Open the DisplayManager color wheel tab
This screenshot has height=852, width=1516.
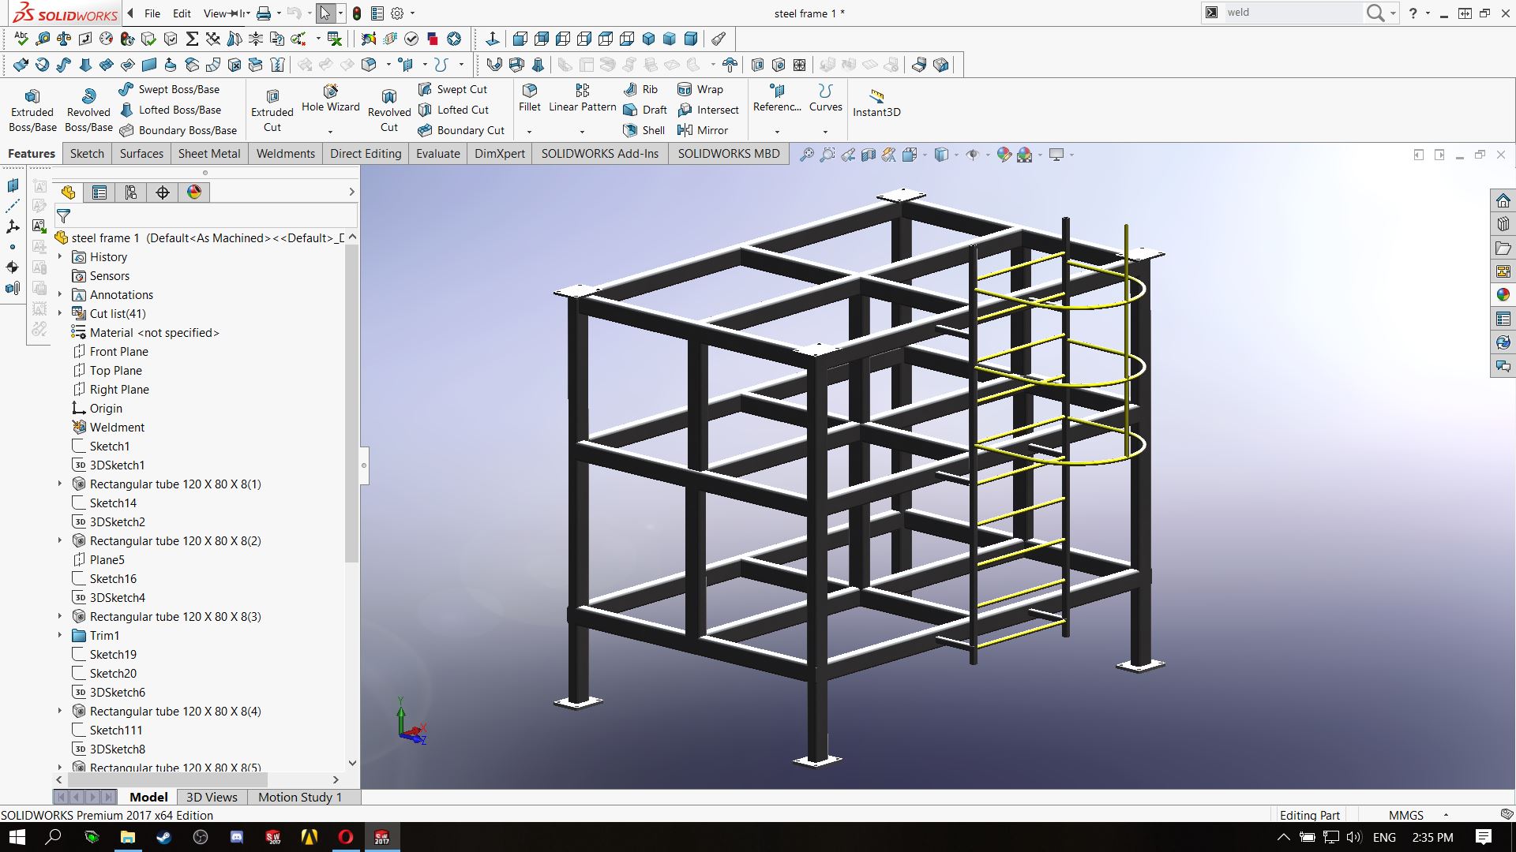[194, 192]
